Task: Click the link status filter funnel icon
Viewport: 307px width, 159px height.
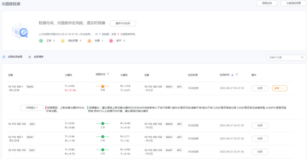Action: pyautogui.click(x=108, y=74)
